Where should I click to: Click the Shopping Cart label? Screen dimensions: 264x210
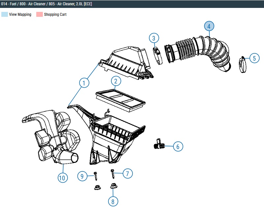coord(55,15)
